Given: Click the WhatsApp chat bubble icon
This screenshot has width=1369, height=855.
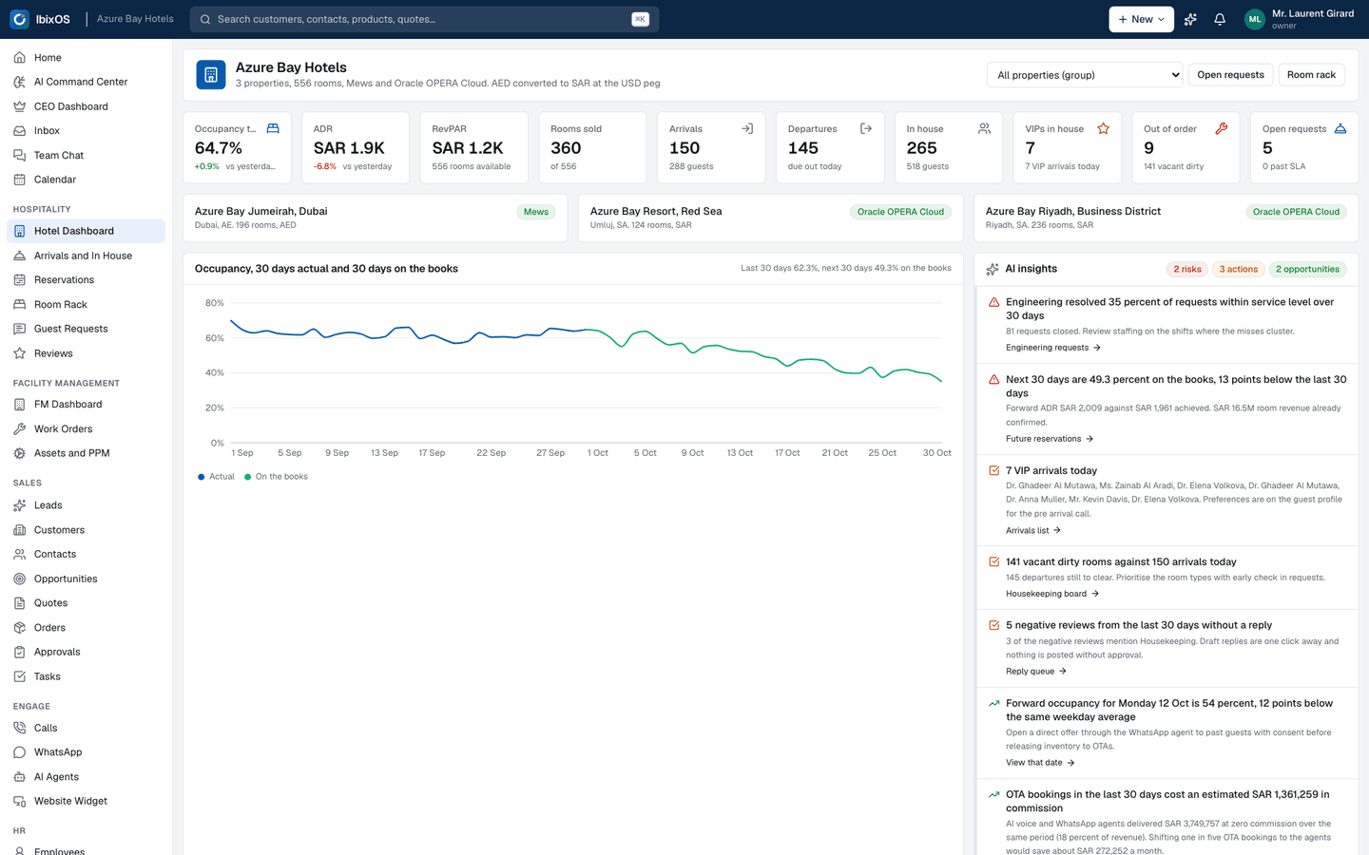Looking at the screenshot, I should point(20,752).
